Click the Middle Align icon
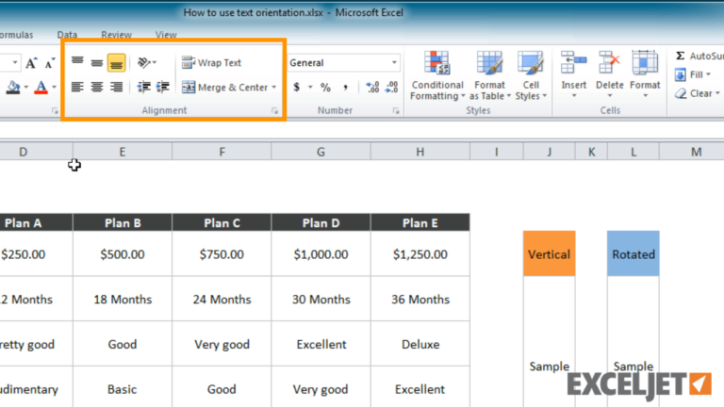The width and height of the screenshot is (724, 407). 96,63
